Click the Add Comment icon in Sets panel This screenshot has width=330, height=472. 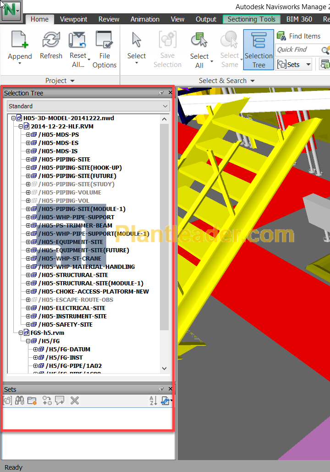[60, 400]
